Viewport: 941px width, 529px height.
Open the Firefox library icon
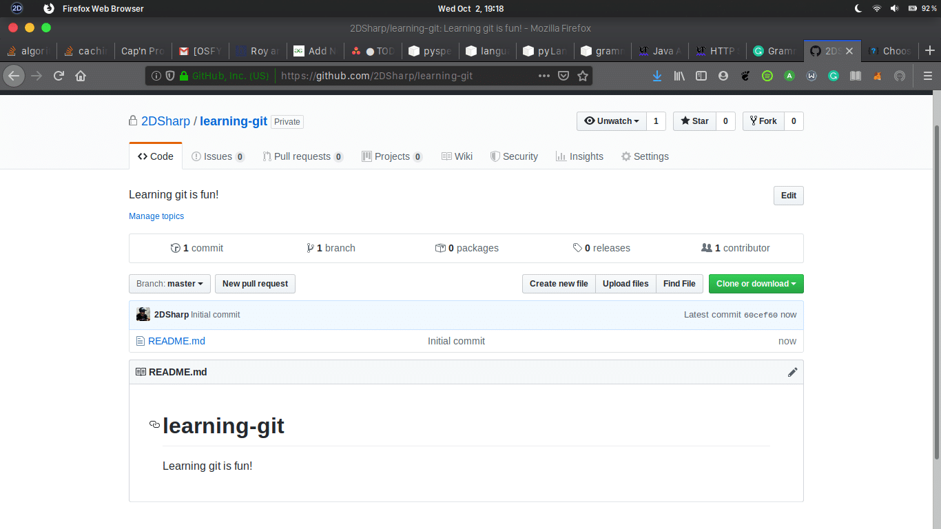(x=679, y=76)
